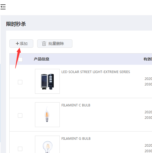Click the 限时秒杀 page heading

coord(16,24)
